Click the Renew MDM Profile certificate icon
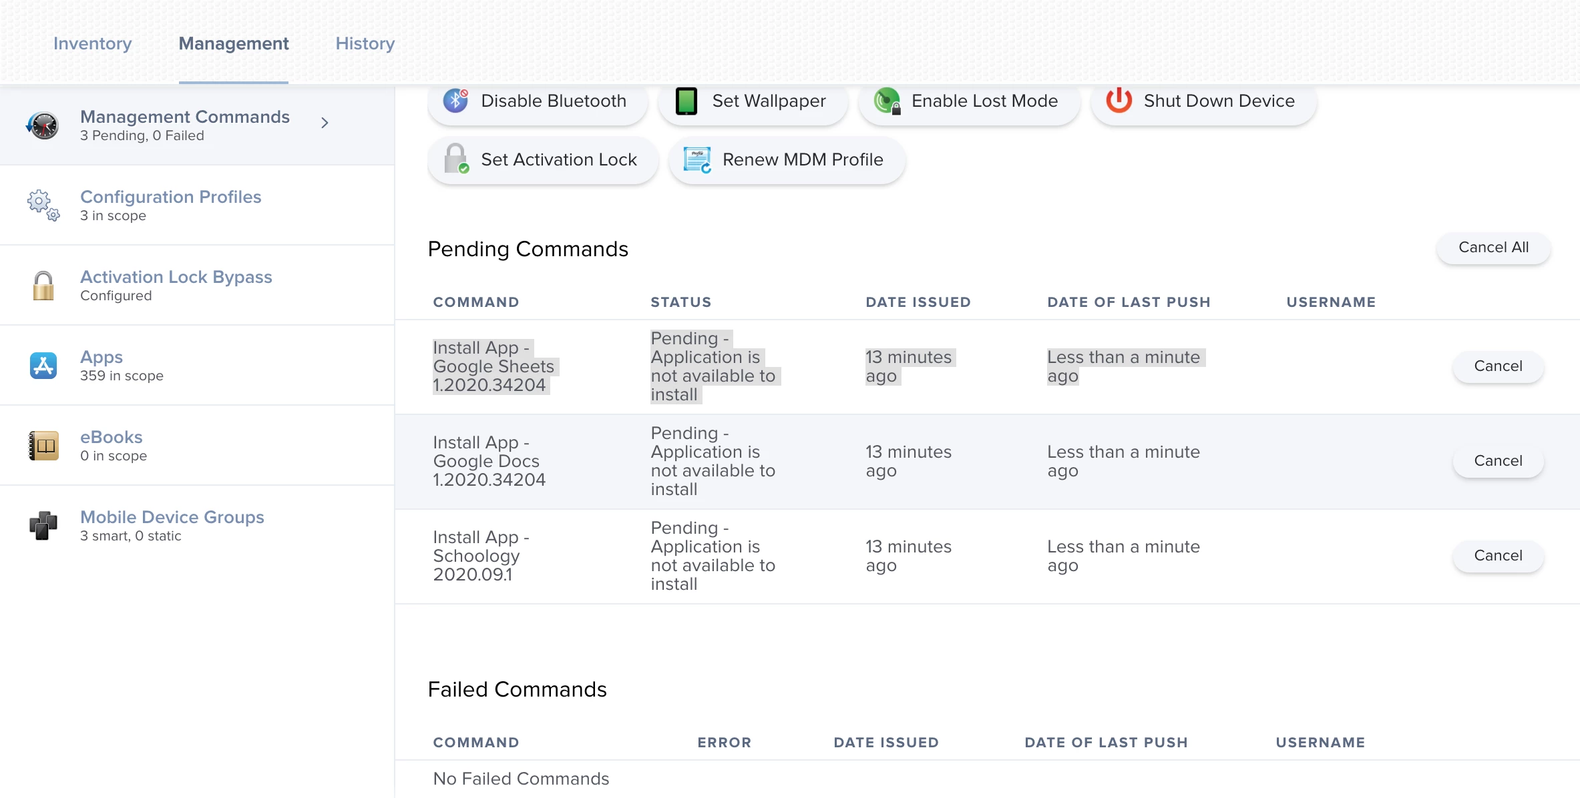This screenshot has width=1580, height=798. click(x=697, y=160)
